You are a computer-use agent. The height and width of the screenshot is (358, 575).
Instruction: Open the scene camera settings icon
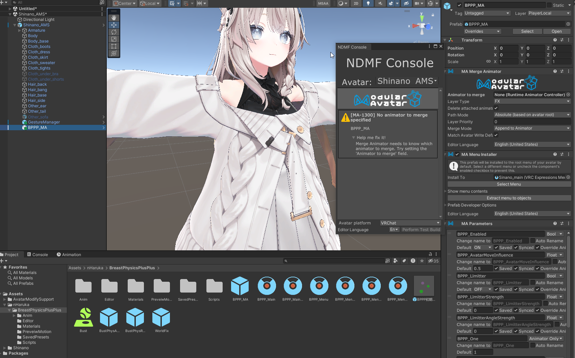click(417, 3)
